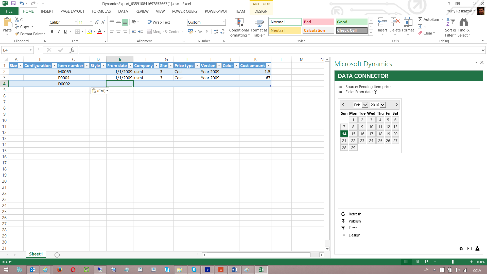Apply the Check Cell style

coord(351,30)
